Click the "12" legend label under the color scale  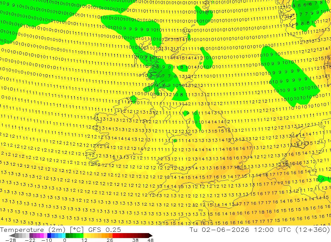click(84, 240)
